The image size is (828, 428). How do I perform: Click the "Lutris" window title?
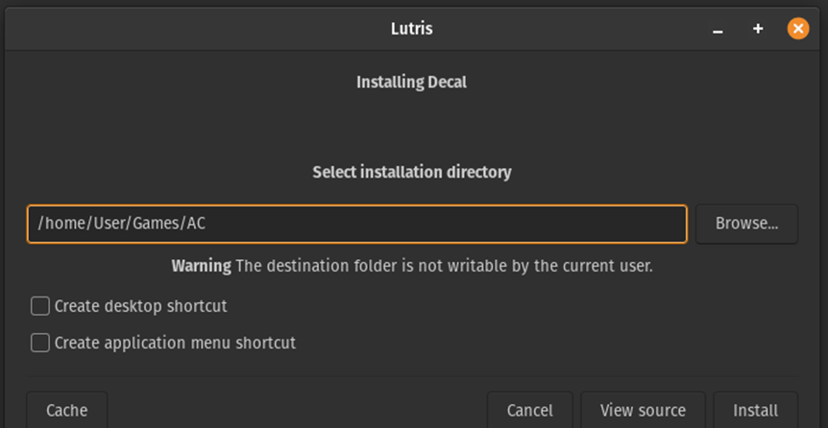[x=411, y=29]
